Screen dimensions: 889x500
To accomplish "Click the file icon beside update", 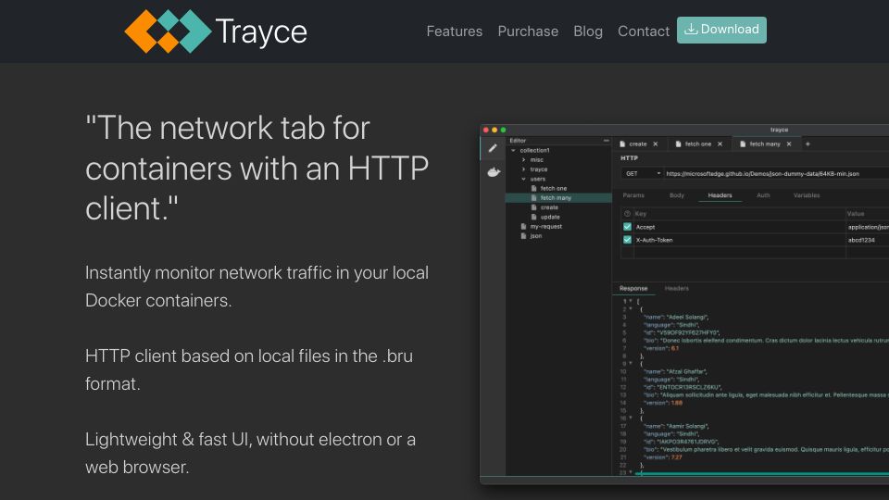I will pos(533,217).
